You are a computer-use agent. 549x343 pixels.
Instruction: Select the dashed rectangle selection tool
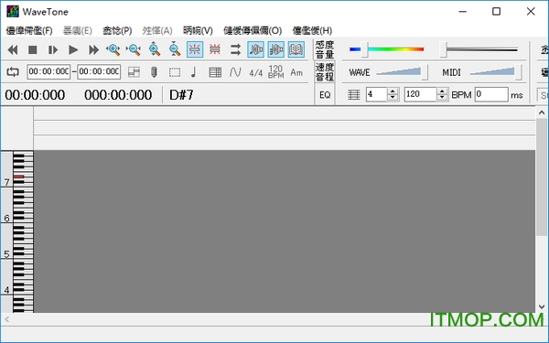175,72
